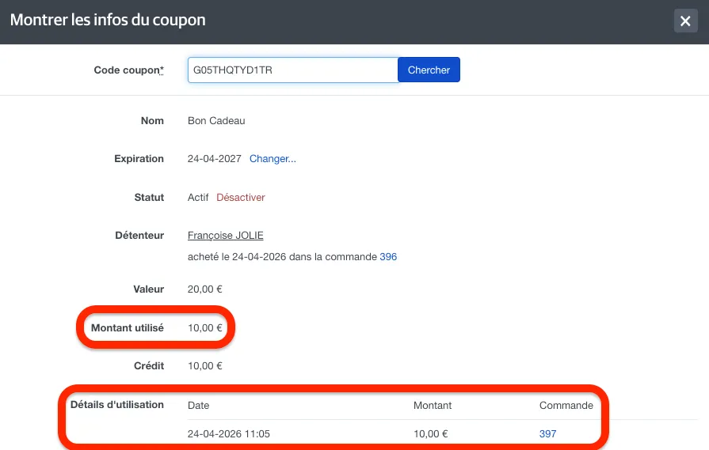
Task: Click the Chercher button
Action: point(429,70)
